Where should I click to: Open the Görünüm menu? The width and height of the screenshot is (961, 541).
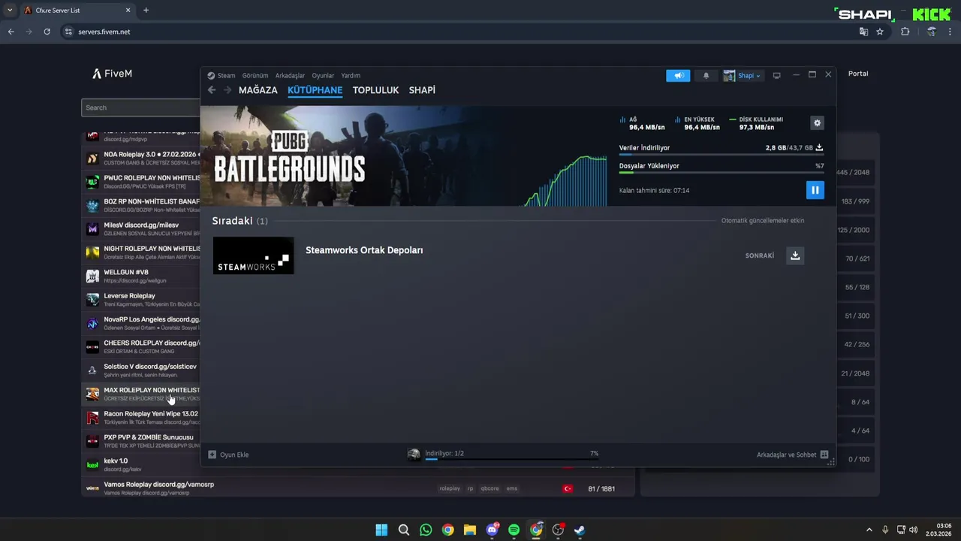coord(255,76)
